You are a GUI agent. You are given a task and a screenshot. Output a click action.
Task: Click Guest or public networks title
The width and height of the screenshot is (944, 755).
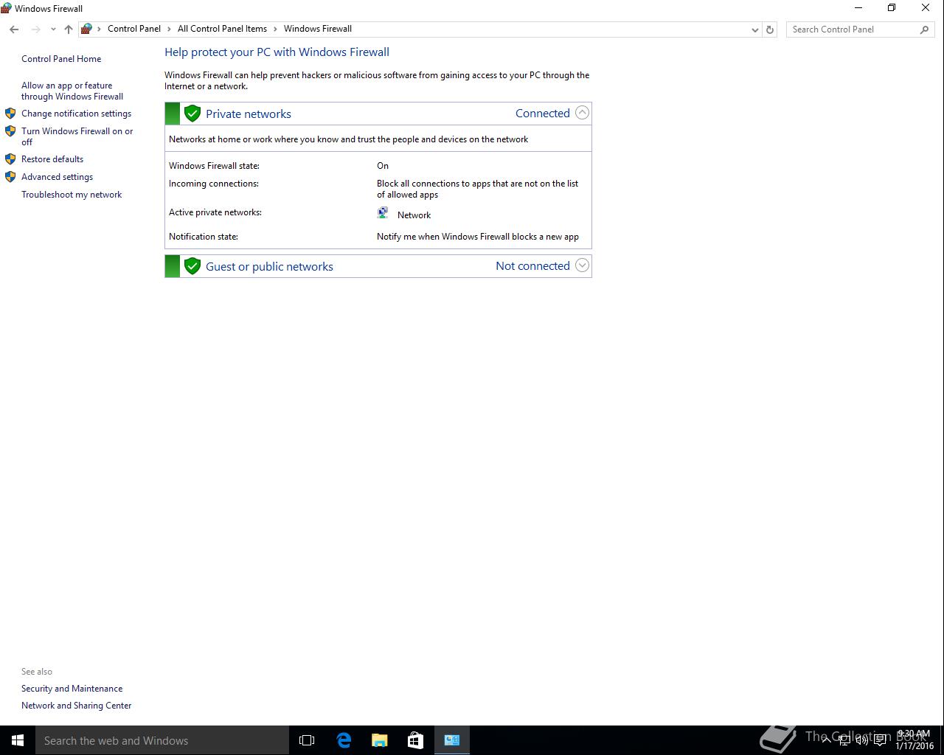[269, 266]
